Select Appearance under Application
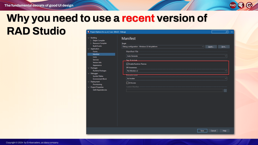 click(x=97, y=65)
